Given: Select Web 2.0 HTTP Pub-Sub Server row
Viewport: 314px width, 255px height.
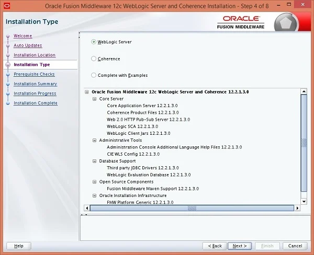Looking at the screenshot, I should (x=149, y=120).
